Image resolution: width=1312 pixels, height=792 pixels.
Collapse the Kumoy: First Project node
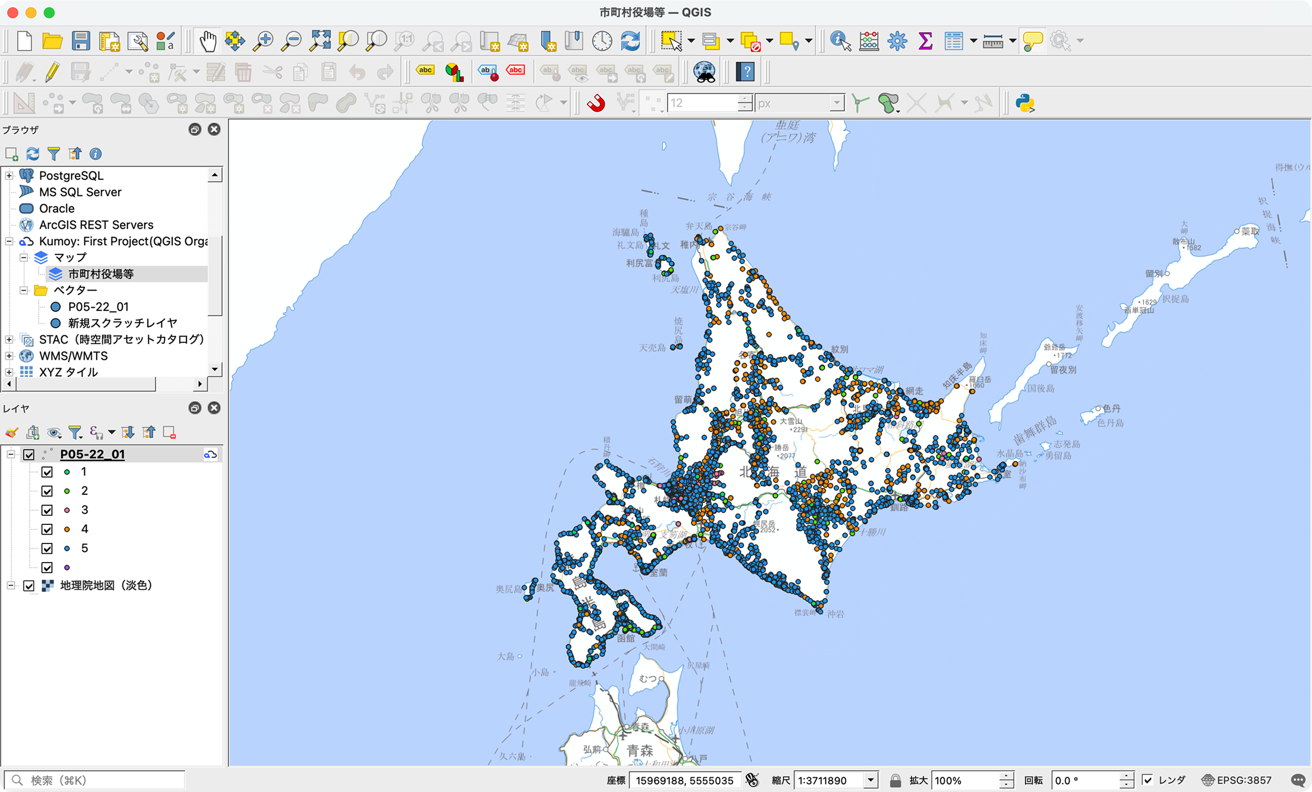(x=9, y=241)
